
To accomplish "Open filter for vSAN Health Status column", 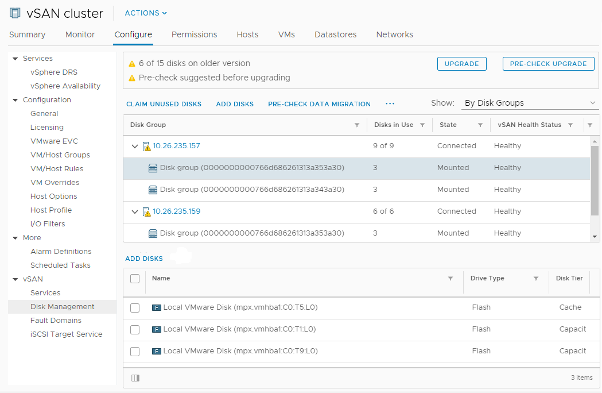I will coord(570,125).
